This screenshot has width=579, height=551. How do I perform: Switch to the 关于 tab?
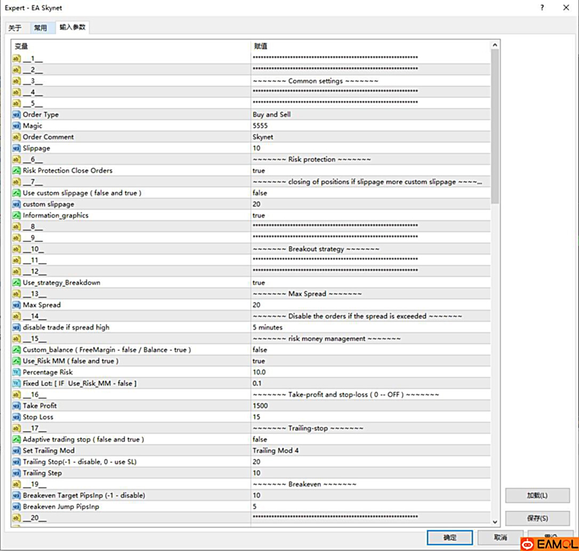pos(15,28)
